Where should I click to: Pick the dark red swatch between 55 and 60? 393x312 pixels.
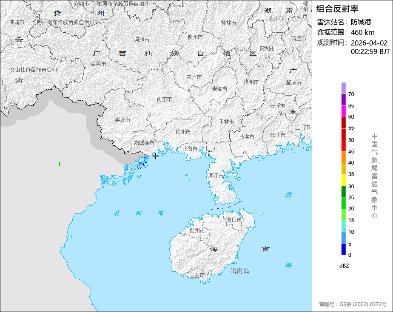[343, 123]
